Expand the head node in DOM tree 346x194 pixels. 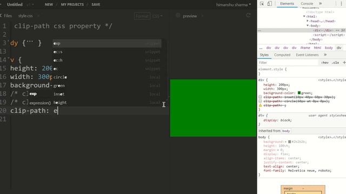point(308,21)
